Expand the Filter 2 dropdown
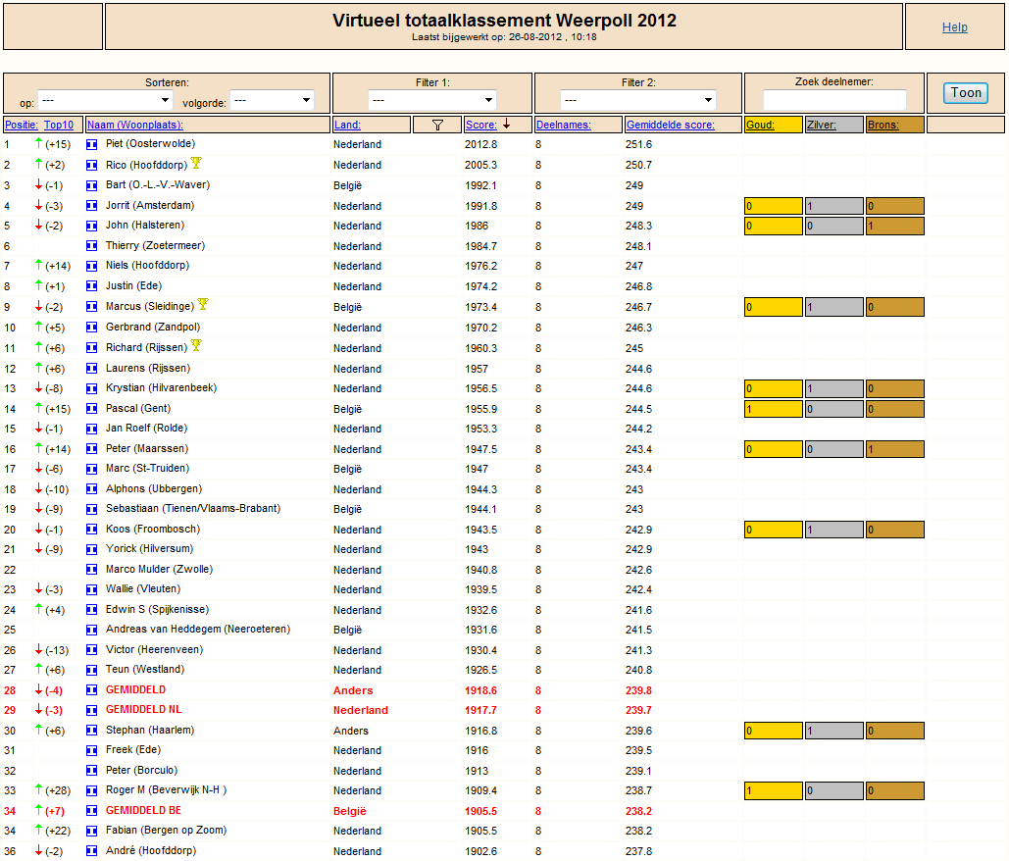Image resolution: width=1009 pixels, height=861 pixels. (637, 100)
